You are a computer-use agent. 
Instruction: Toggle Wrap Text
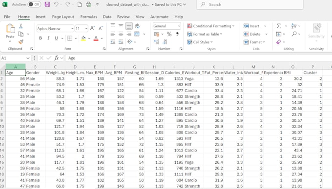(x=137, y=26)
